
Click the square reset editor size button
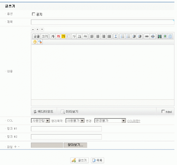pyautogui.click(x=38, y=29)
